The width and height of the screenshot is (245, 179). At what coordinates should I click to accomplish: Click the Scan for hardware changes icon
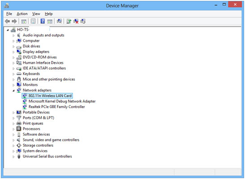59,21
